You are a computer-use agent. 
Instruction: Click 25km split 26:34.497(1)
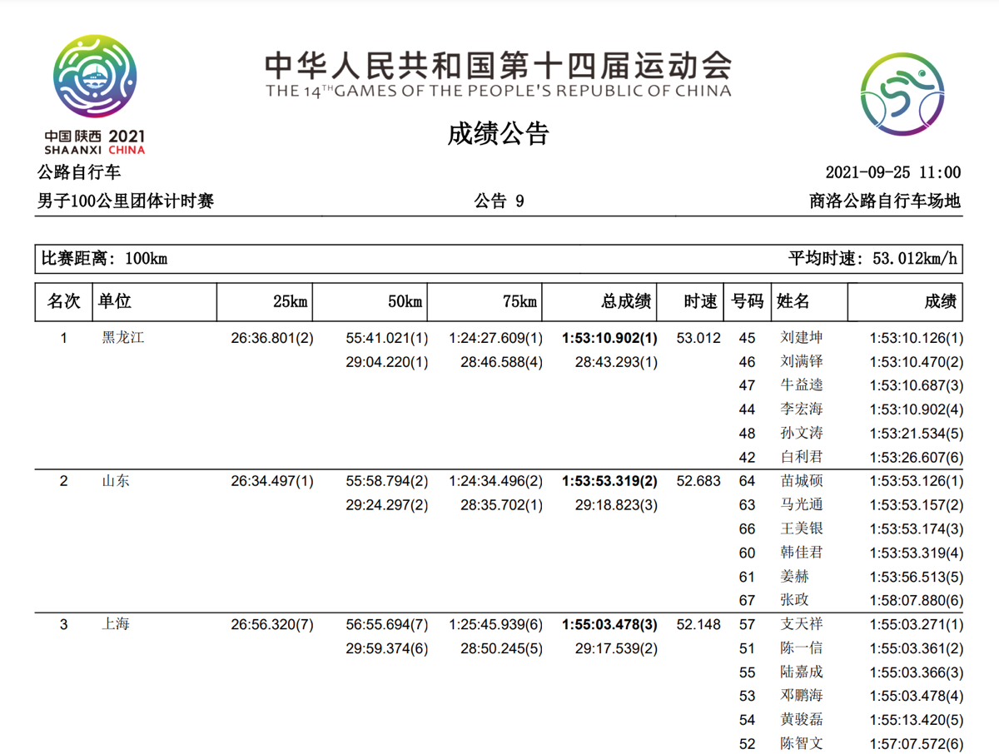[272, 481]
